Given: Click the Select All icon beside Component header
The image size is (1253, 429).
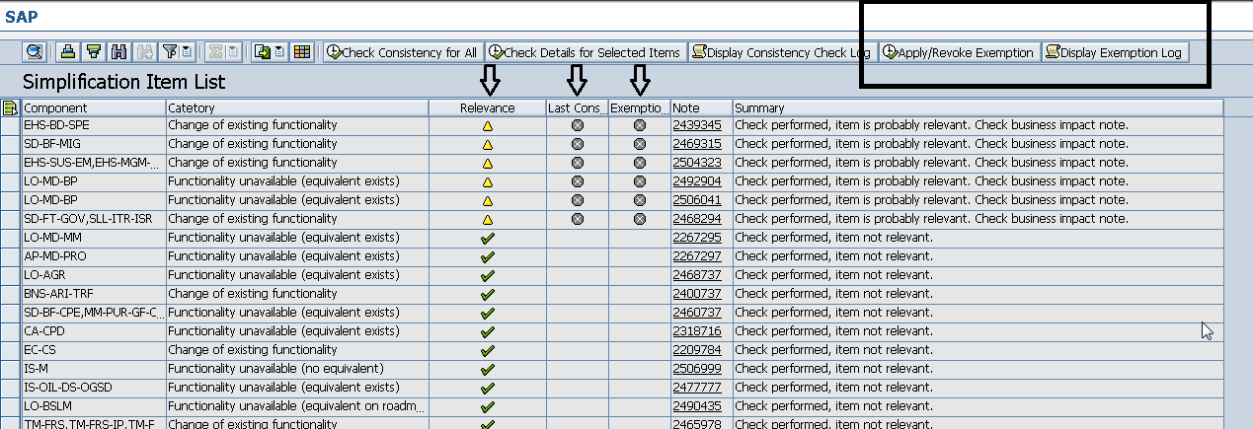Looking at the screenshot, I should click(10, 107).
